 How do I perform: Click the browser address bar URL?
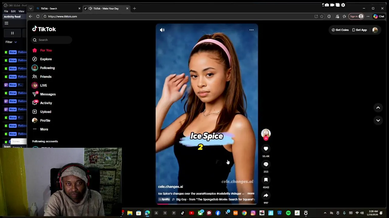pos(63,16)
